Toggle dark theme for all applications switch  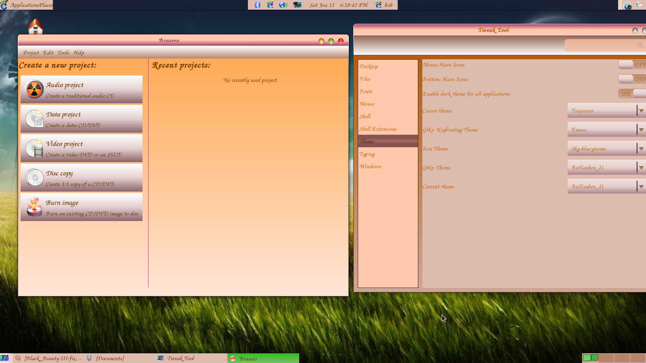tap(632, 94)
